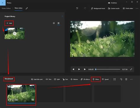
Task: Open Filters for the selected clip
Action: [96, 79]
